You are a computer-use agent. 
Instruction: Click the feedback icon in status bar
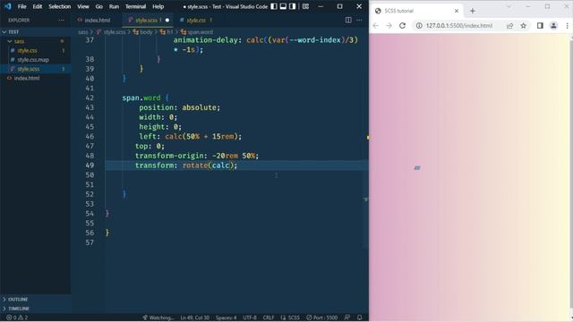point(347,318)
